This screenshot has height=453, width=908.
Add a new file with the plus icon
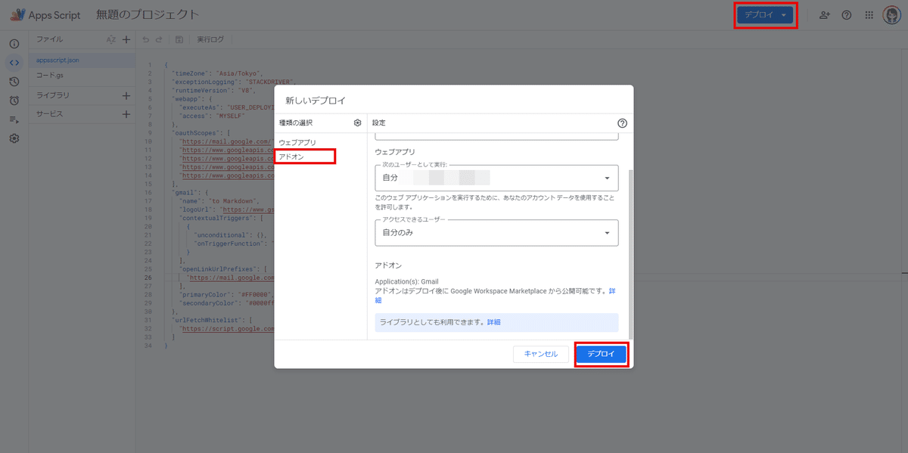pyautogui.click(x=126, y=39)
